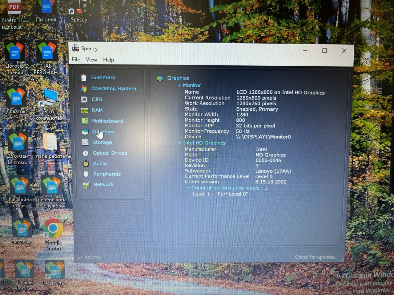Click the Monitor BPP value 32 bits per pixel
The width and height of the screenshot is (394, 295).
click(x=255, y=126)
